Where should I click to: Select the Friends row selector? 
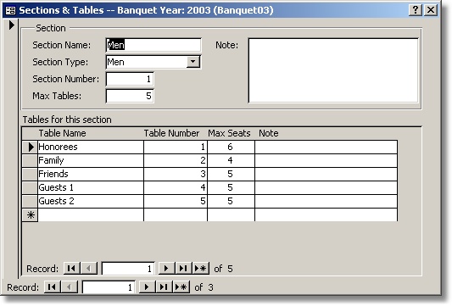30,174
